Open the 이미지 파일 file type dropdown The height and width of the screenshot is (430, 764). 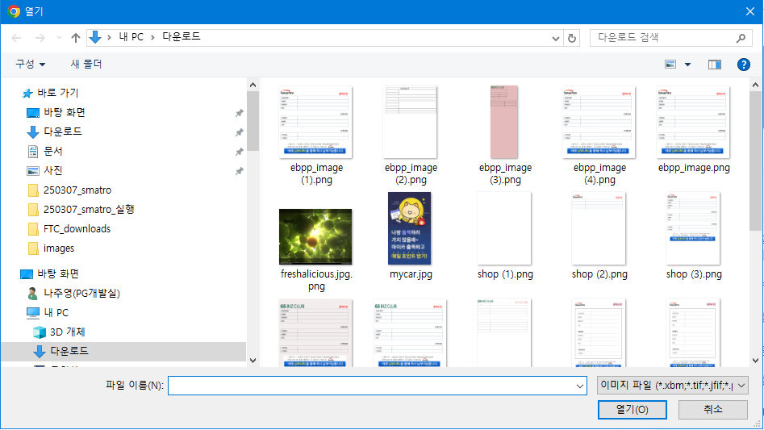tap(672, 385)
